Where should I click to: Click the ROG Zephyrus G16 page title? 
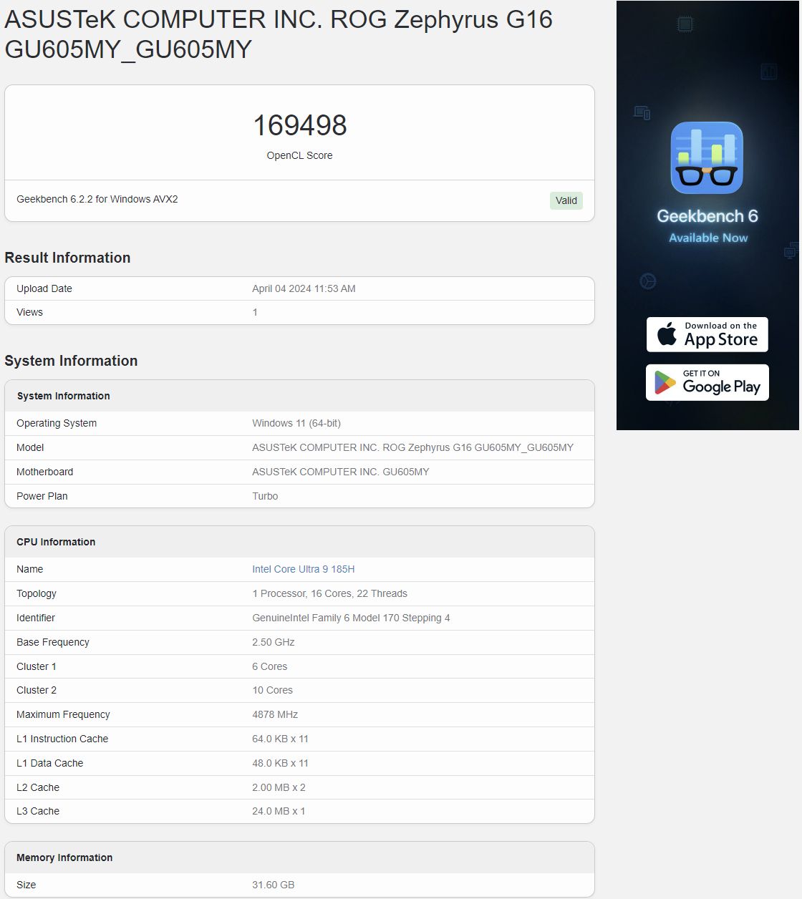pos(279,34)
